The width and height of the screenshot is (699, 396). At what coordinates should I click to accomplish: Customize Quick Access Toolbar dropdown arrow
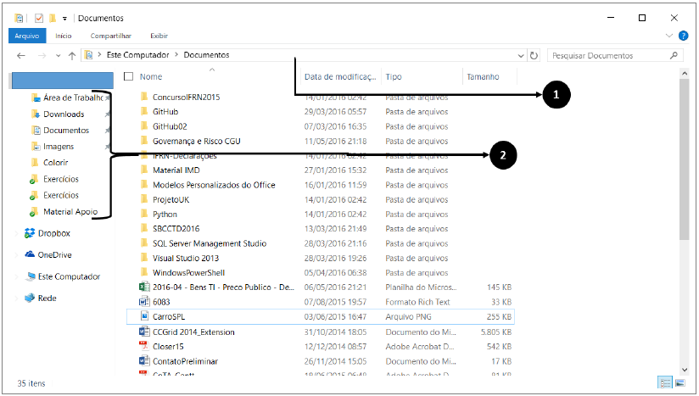[65, 18]
